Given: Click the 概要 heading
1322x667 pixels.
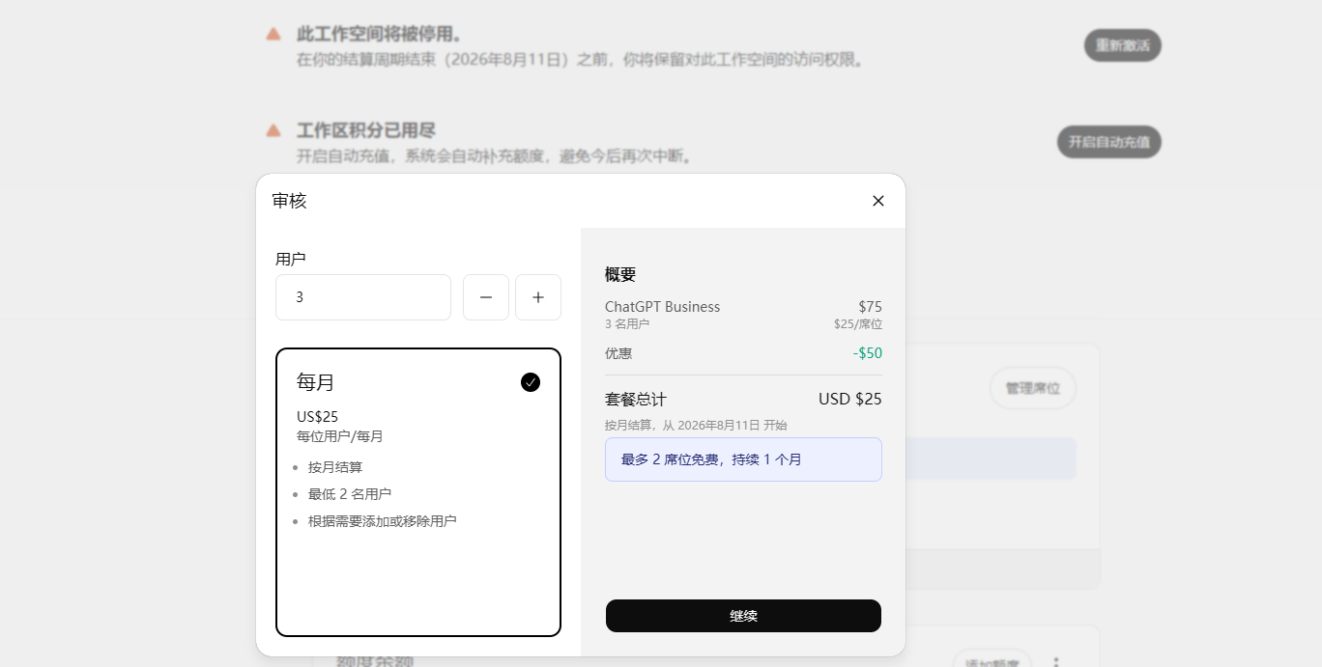Looking at the screenshot, I should pyautogui.click(x=620, y=275).
